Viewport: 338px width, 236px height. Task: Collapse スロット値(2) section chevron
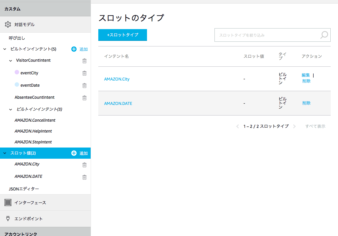pyautogui.click(x=5, y=153)
